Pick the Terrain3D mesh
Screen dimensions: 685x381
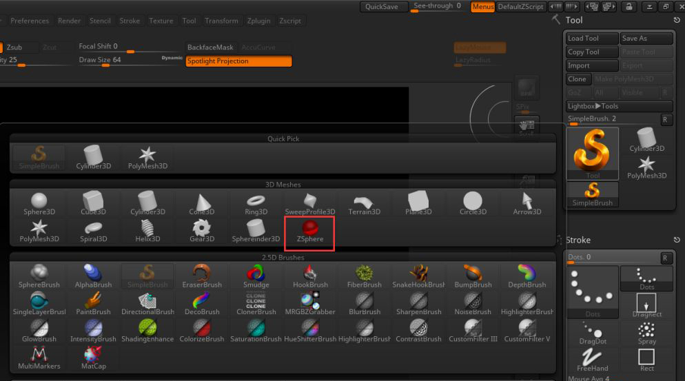365,205
